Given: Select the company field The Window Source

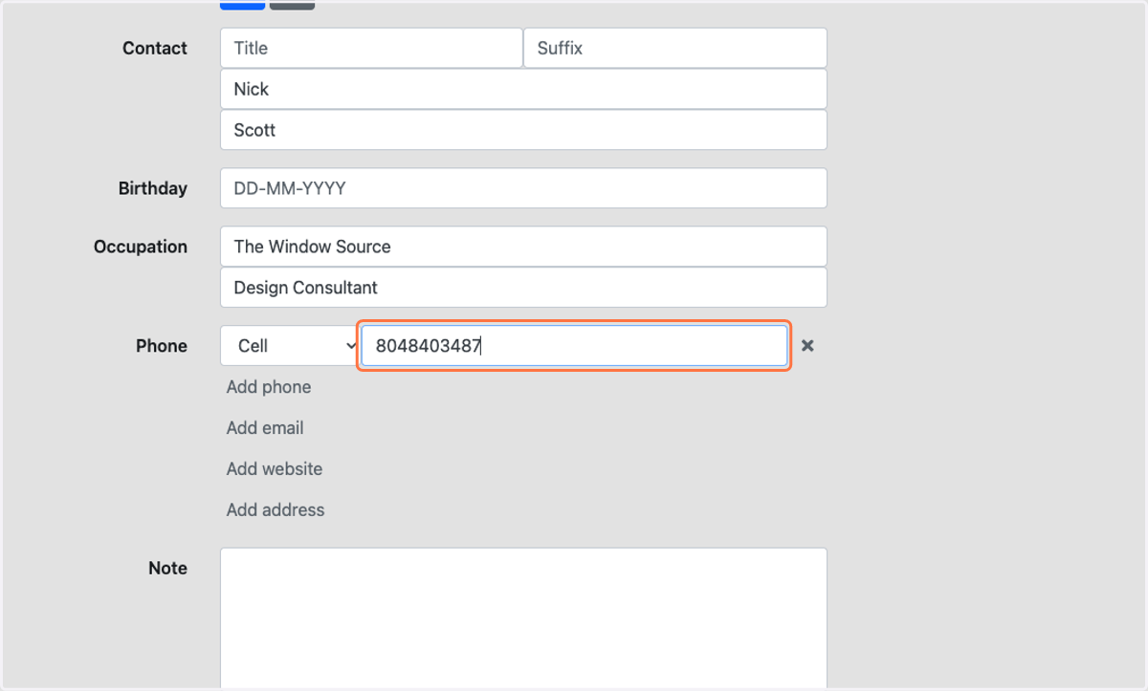Looking at the screenshot, I should point(523,247).
